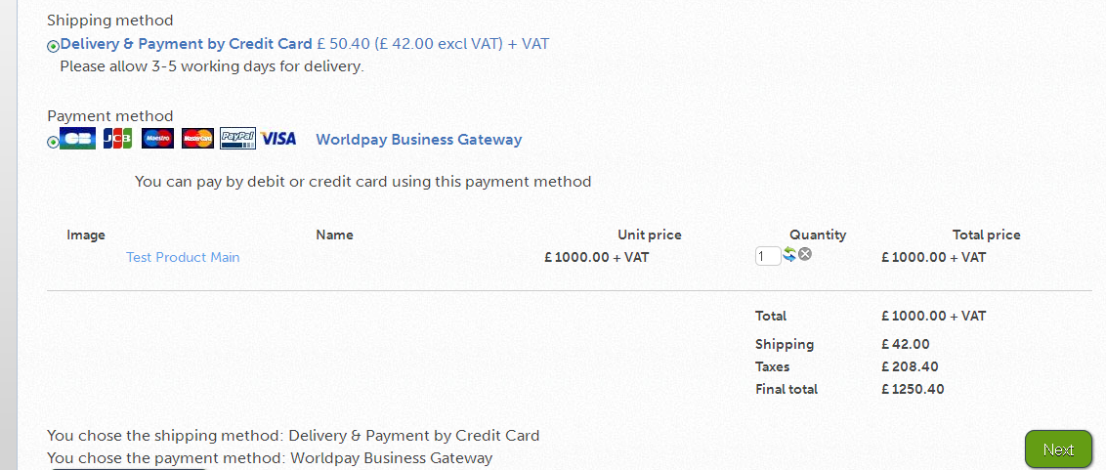Screen dimensions: 1106x470
Task: Click the Total price column header
Action: pyautogui.click(x=986, y=235)
